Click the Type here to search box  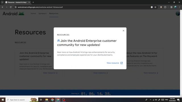[x=22, y=100]
